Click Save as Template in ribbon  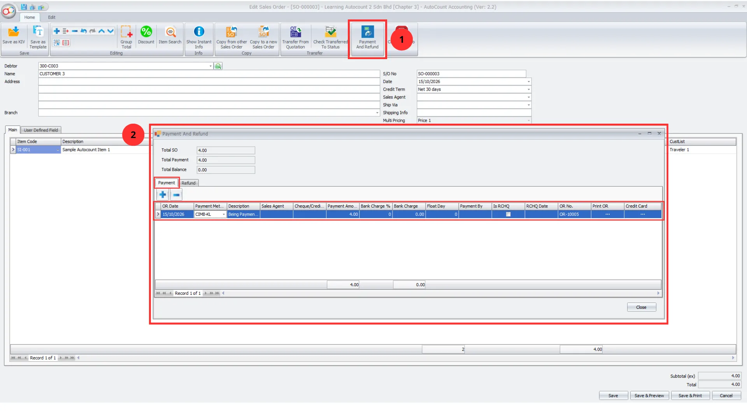click(38, 37)
